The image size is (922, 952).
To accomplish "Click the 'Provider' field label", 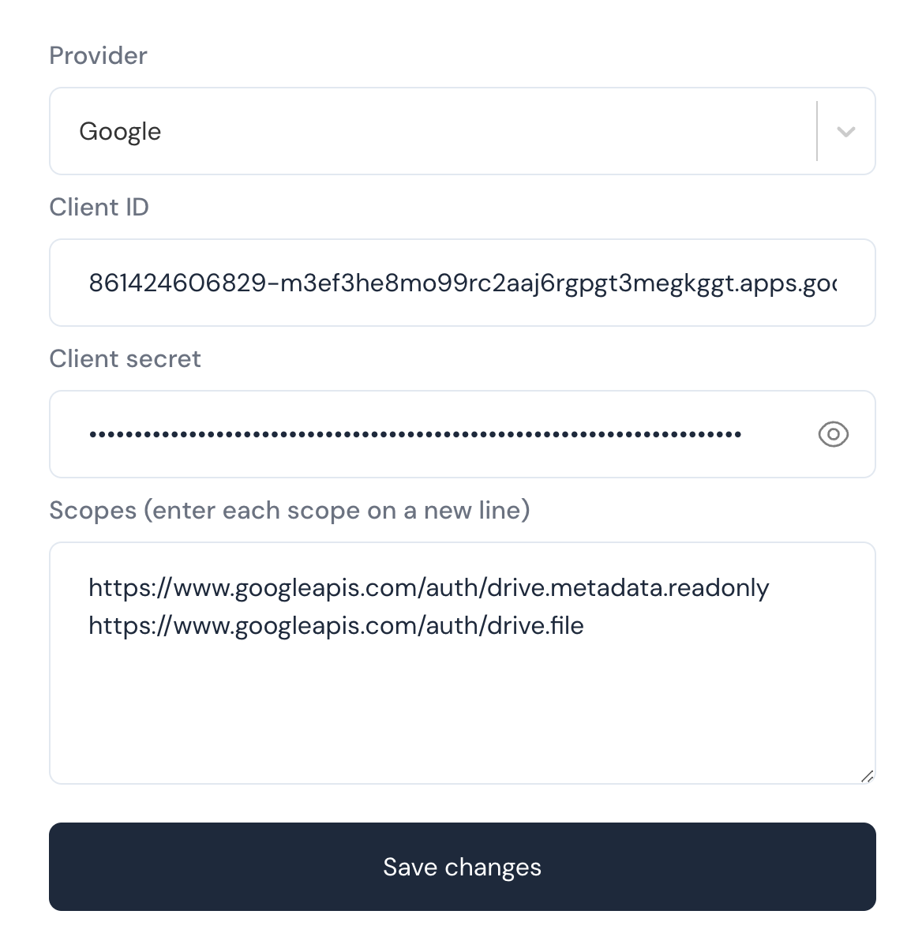I will (98, 56).
